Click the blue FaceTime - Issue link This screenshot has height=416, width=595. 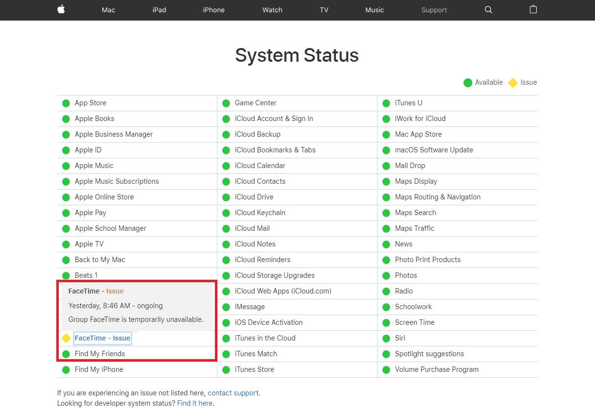coord(102,338)
